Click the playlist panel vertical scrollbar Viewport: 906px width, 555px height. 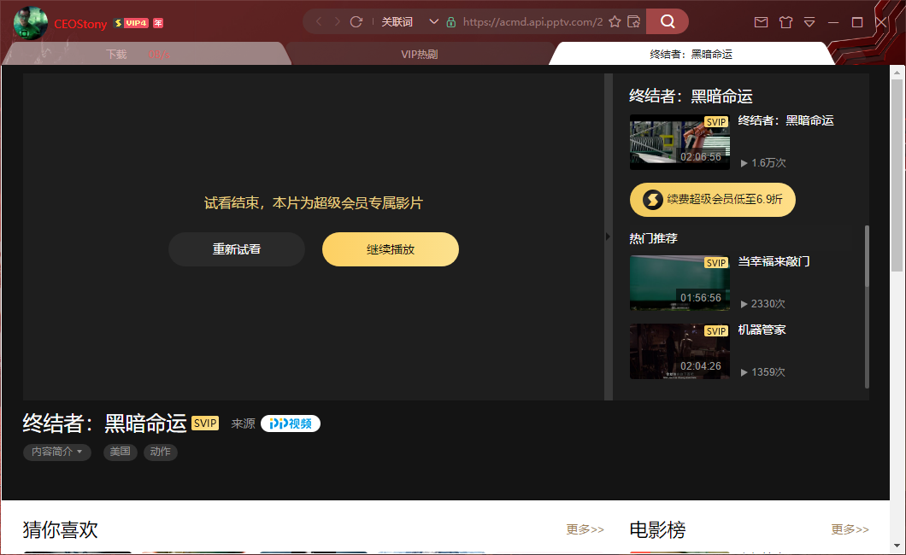867,256
